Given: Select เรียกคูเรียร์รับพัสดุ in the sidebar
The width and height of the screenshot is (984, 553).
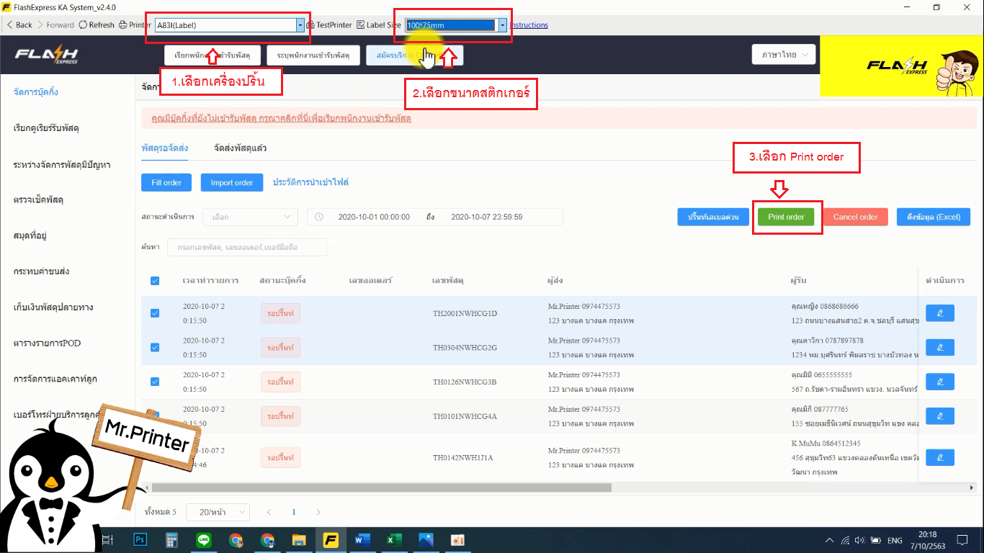Looking at the screenshot, I should [46, 128].
